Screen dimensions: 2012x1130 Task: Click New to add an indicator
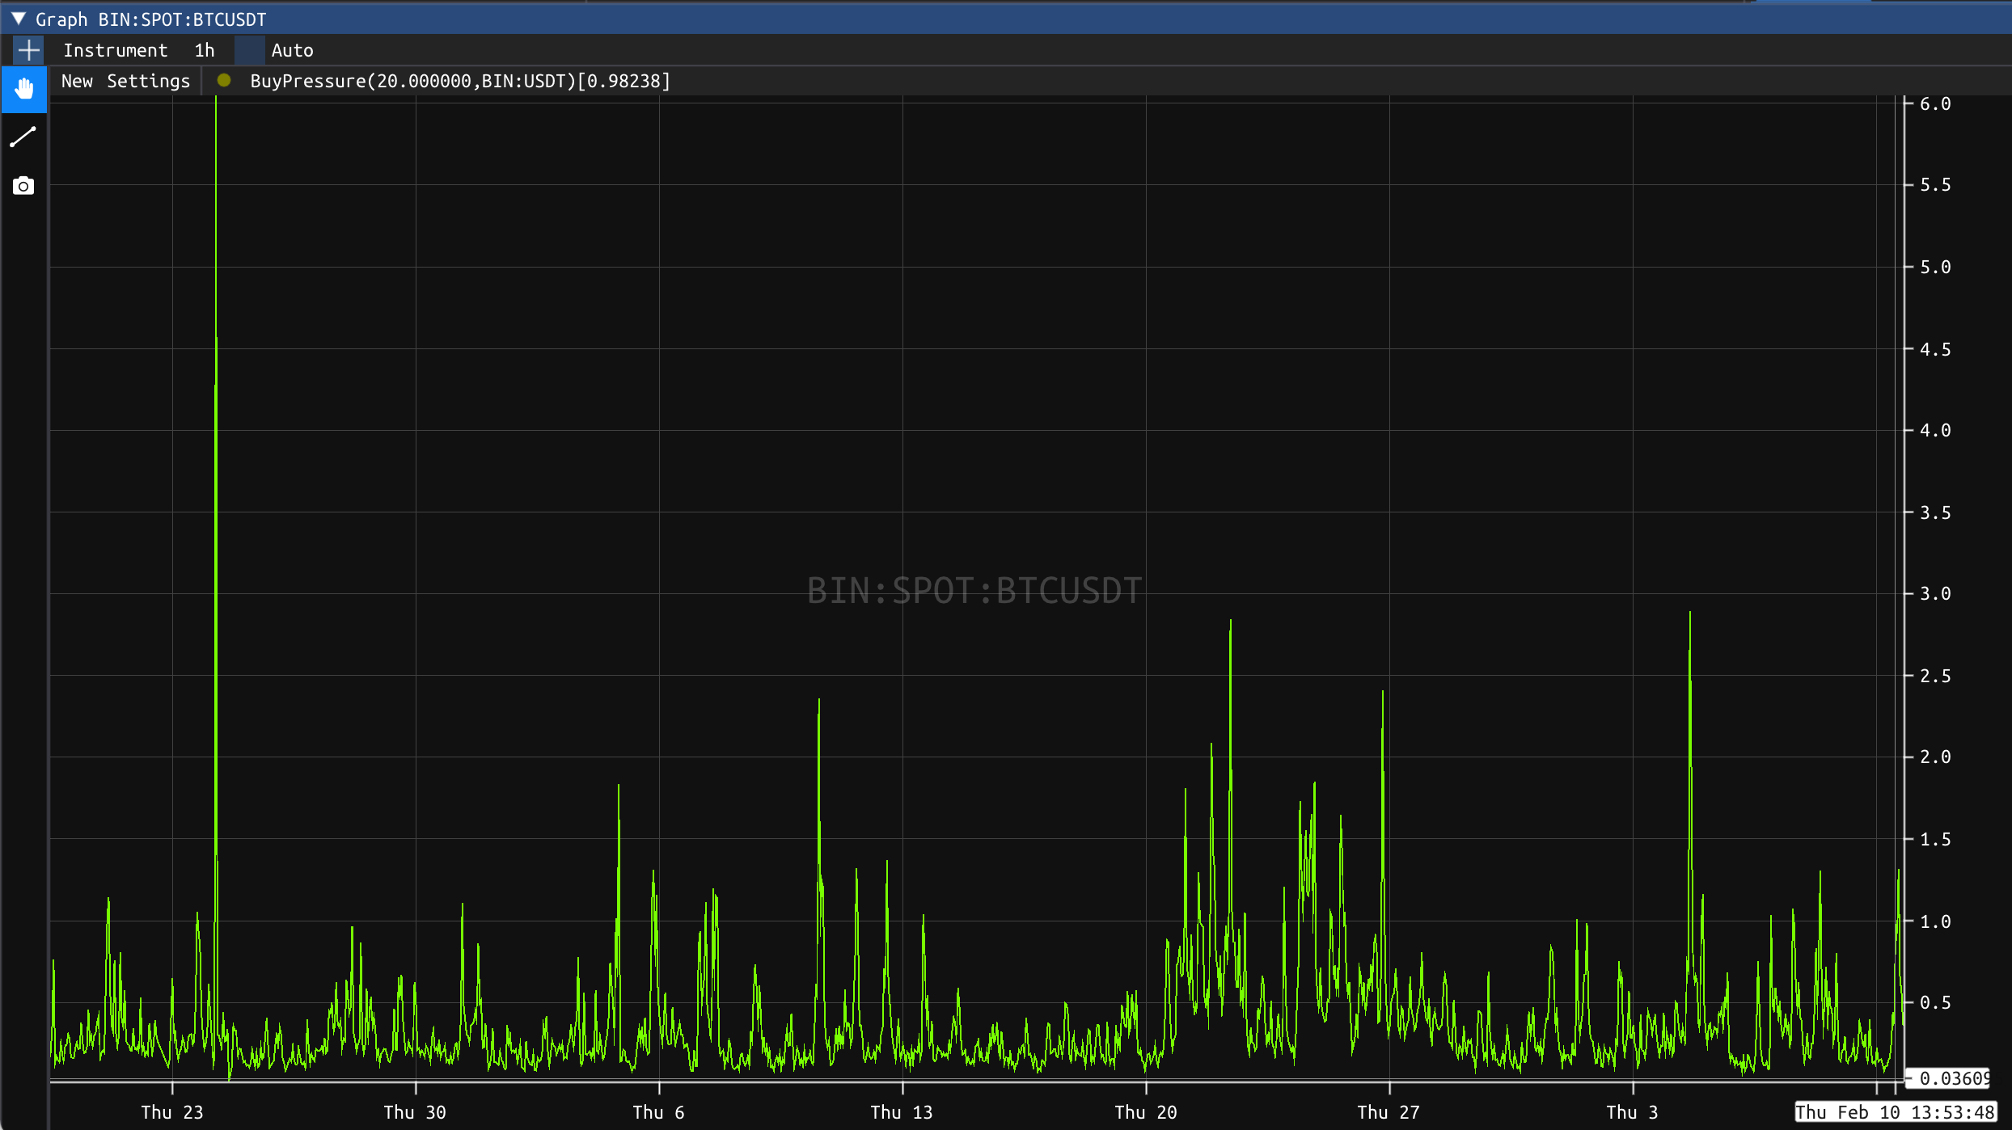click(x=77, y=81)
